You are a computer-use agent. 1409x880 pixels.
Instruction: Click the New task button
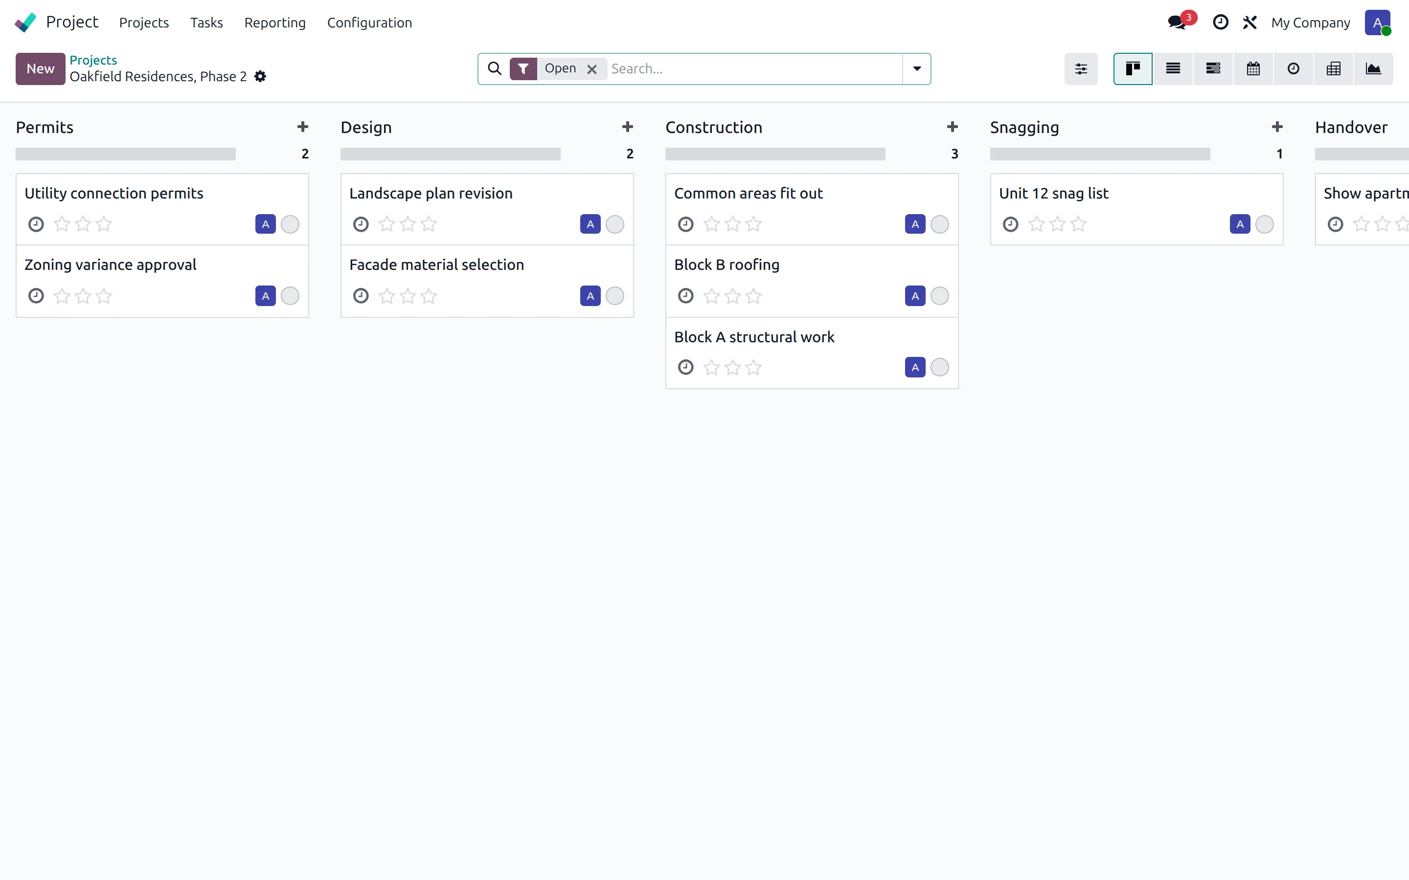point(40,68)
